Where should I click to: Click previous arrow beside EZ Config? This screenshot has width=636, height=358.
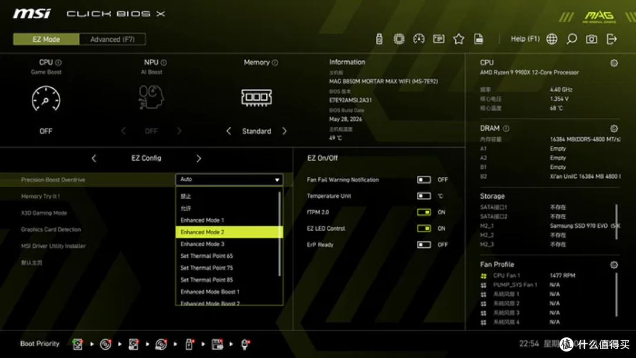point(94,158)
